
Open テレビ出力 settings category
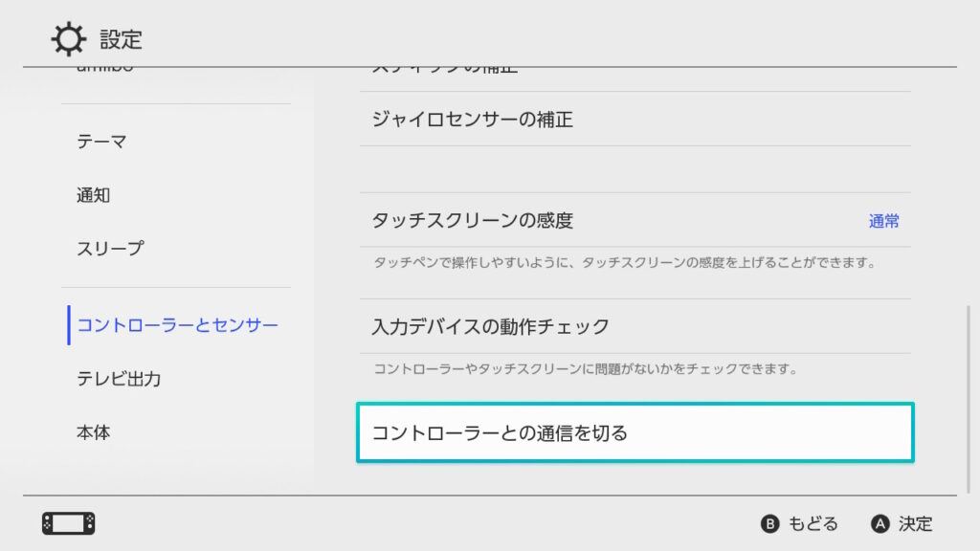(x=119, y=379)
